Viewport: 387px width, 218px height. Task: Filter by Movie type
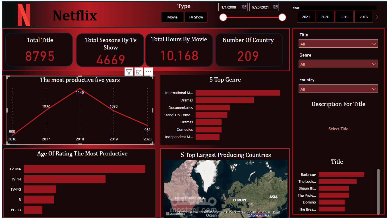click(x=172, y=17)
